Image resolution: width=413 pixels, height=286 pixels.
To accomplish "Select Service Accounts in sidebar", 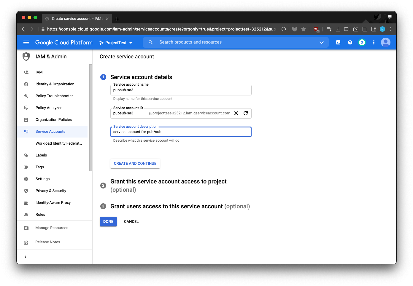I will pos(52,131).
